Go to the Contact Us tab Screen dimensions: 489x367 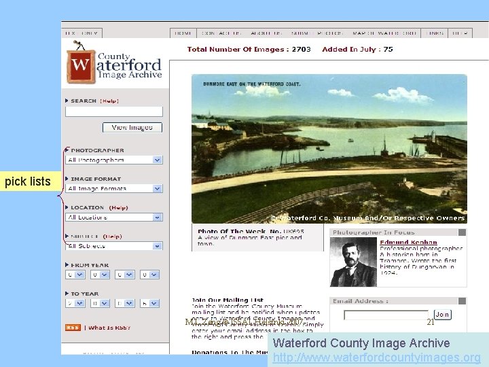[x=221, y=33]
